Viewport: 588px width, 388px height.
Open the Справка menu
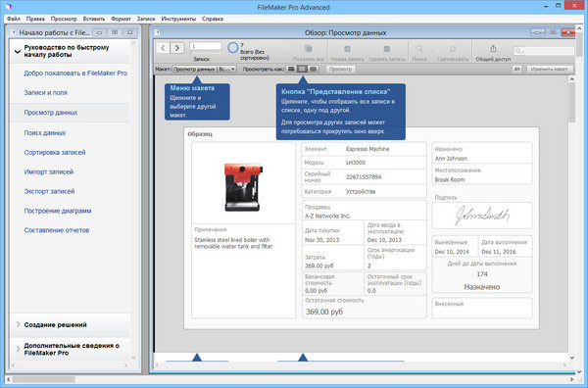[x=213, y=19]
